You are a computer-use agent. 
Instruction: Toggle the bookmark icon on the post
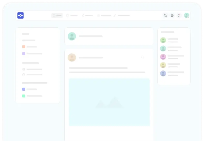pos(142,57)
